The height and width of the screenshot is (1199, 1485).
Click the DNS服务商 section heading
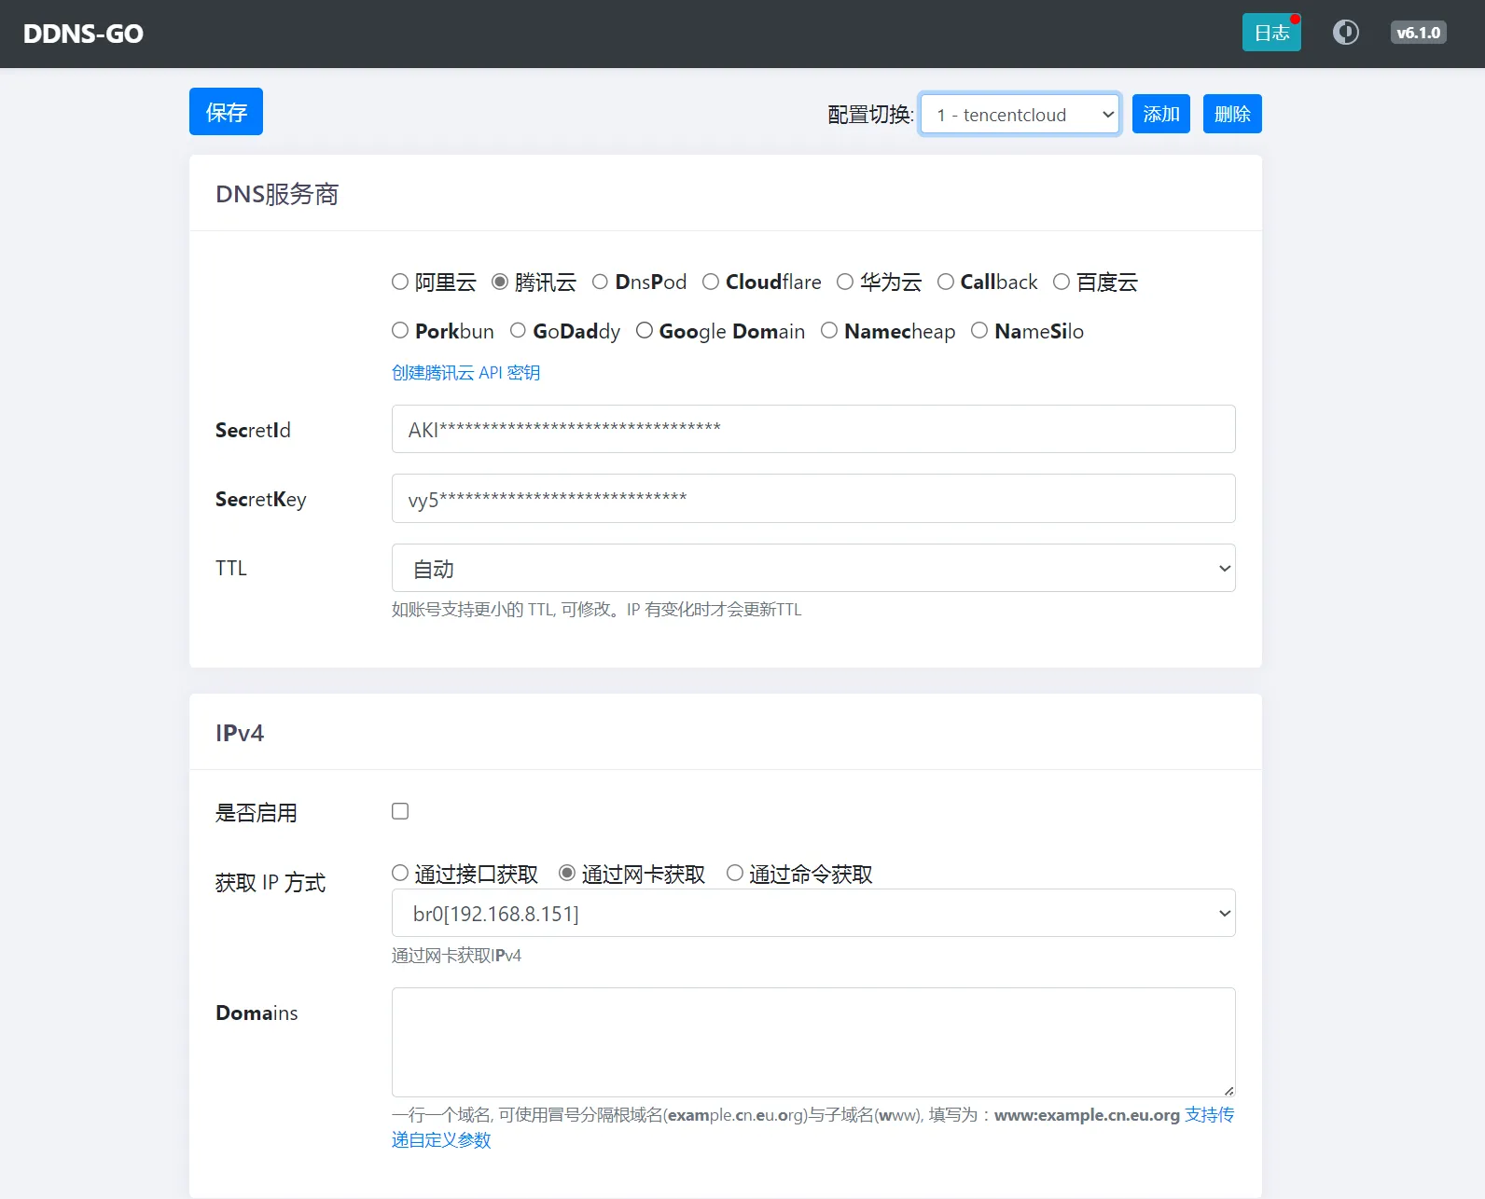(x=277, y=194)
